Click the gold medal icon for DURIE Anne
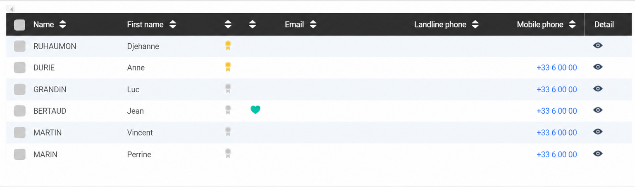The height and width of the screenshot is (187, 635). click(x=227, y=67)
